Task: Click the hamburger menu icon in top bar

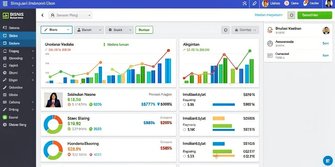Action: (5, 4)
